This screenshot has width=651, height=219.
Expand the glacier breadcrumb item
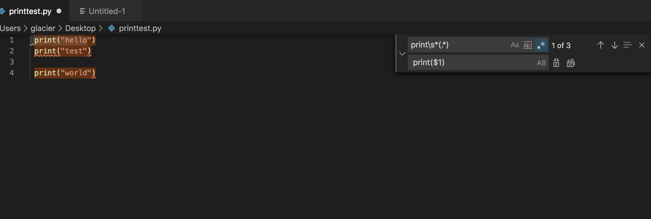(x=42, y=28)
